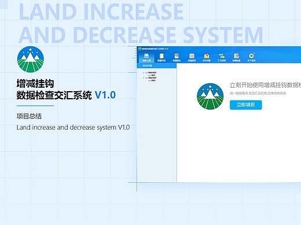This screenshot has height=225, width=301.
Task: Open the gear settings toolbar icon
Action: click(251, 56)
